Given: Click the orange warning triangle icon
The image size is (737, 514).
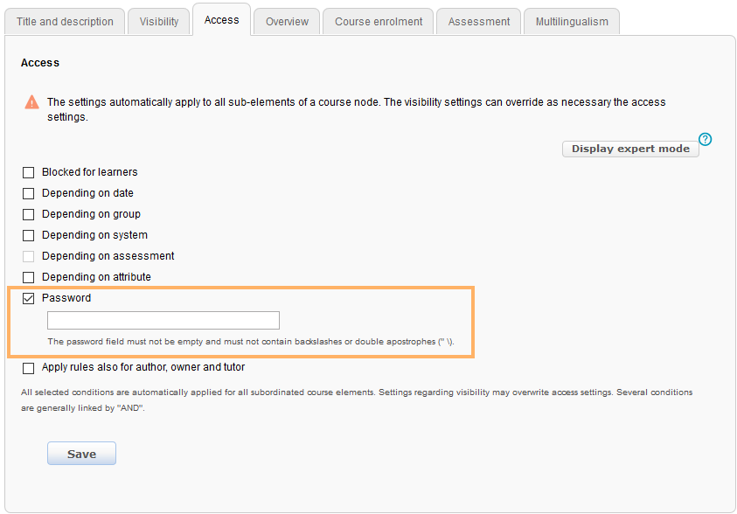Looking at the screenshot, I should pyautogui.click(x=32, y=102).
